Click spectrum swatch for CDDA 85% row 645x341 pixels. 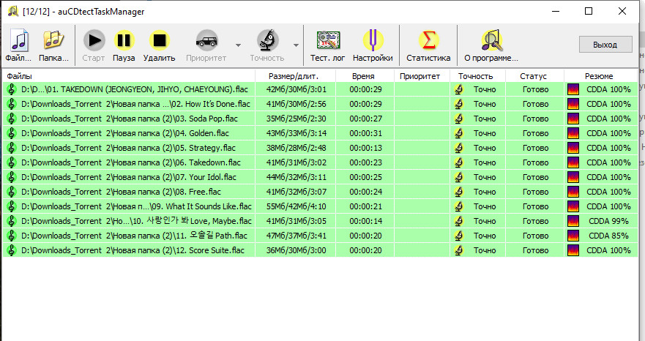tap(573, 236)
